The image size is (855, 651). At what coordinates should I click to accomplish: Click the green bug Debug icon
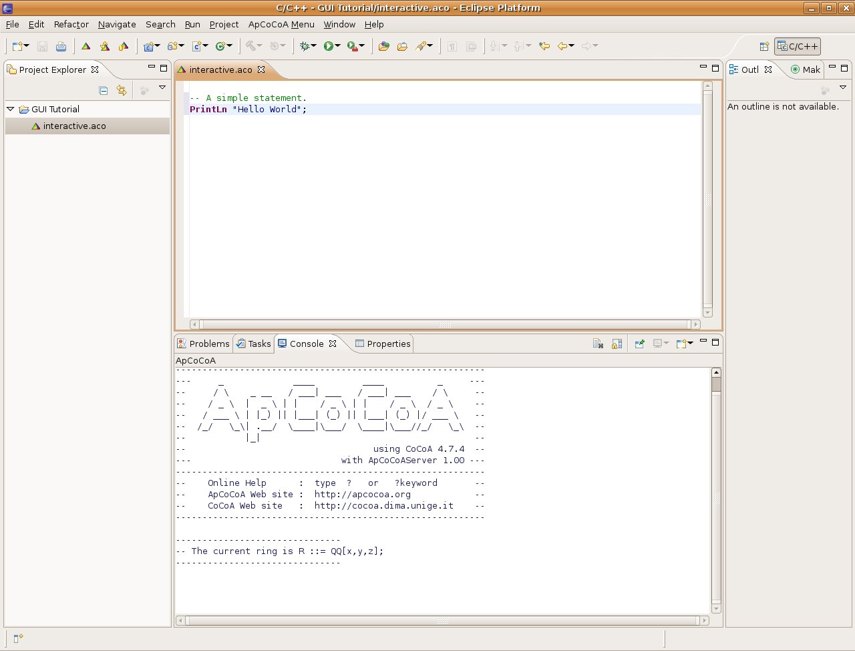click(x=305, y=46)
